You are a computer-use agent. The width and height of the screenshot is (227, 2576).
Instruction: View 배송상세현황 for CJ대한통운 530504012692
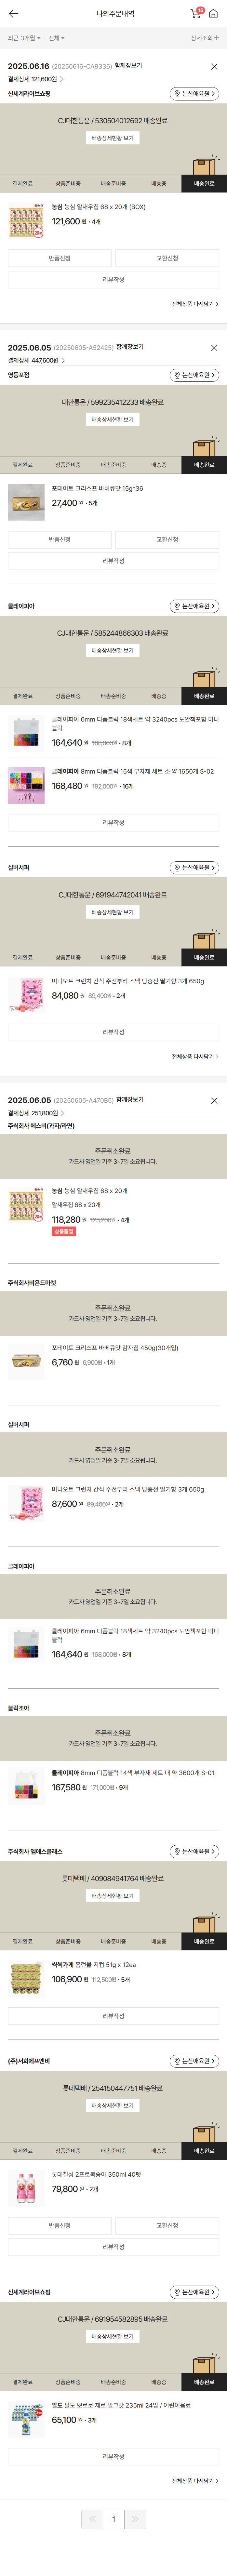(x=113, y=138)
